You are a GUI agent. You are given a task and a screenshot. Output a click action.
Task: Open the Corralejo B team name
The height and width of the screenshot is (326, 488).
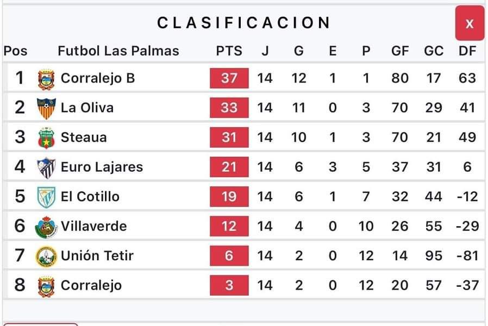(98, 78)
